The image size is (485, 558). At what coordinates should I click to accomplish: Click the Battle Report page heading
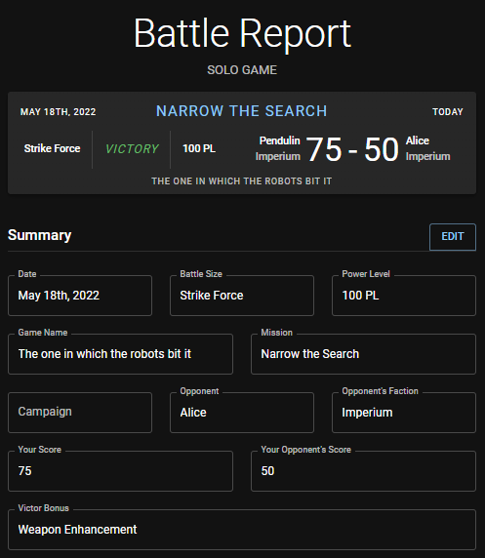click(242, 33)
